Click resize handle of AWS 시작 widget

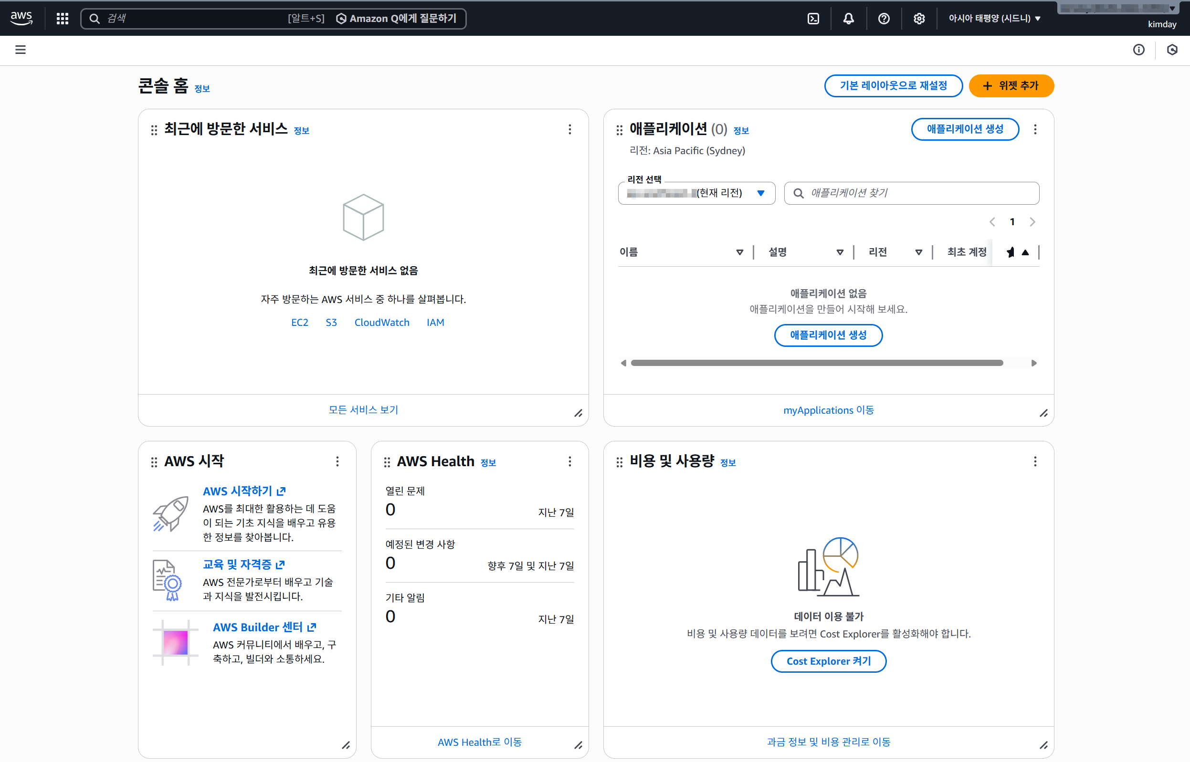click(x=346, y=745)
